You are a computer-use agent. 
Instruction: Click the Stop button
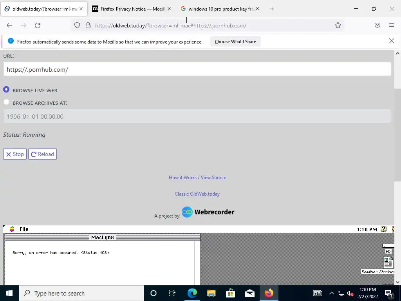[15, 154]
